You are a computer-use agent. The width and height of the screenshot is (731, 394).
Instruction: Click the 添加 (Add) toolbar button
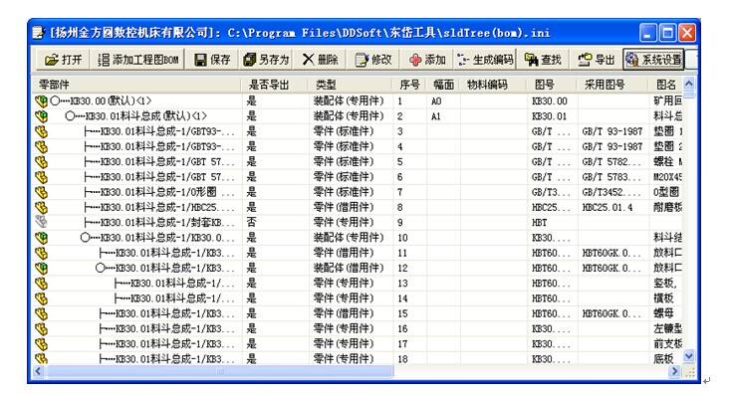[x=427, y=60]
